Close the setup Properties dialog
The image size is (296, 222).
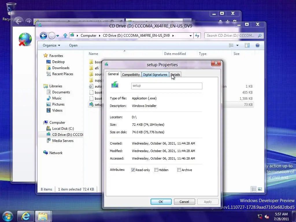216,63
